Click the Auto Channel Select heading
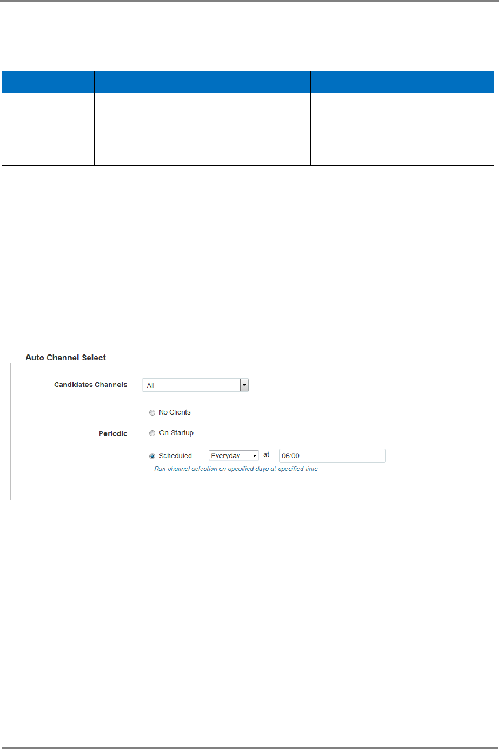 pos(66,358)
